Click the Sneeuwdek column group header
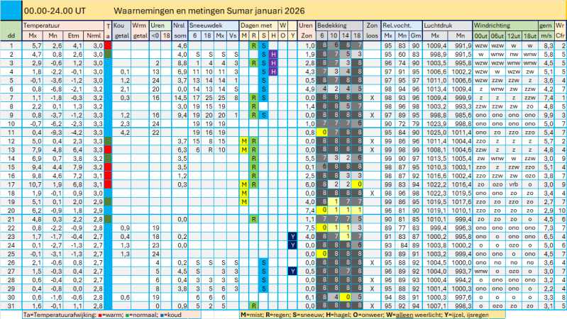Image resolution: width=567 pixels, height=319 pixels. click(x=204, y=24)
